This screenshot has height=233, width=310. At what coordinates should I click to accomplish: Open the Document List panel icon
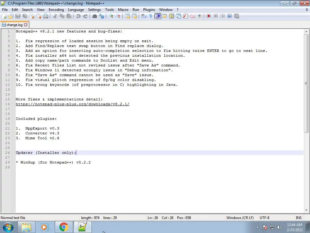point(179,16)
